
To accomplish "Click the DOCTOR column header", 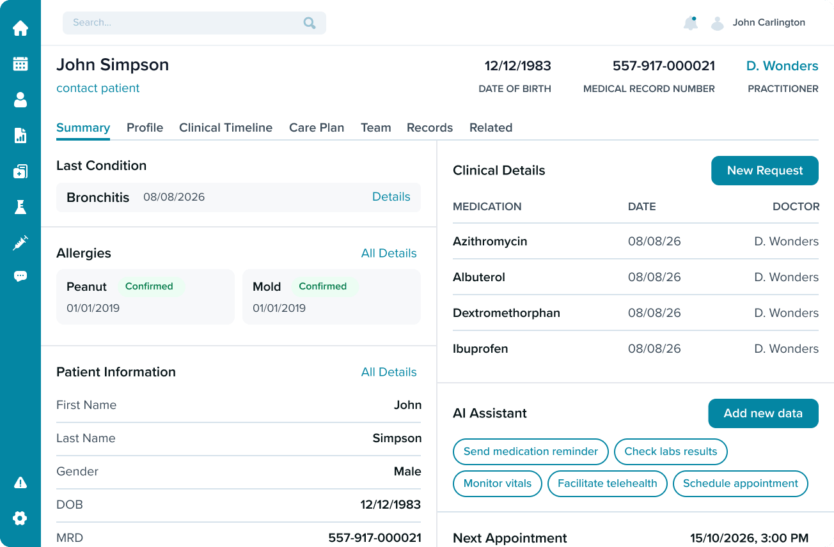I will click(796, 206).
